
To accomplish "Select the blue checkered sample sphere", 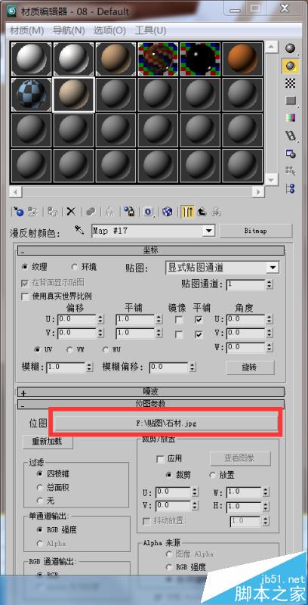I will coord(31,95).
